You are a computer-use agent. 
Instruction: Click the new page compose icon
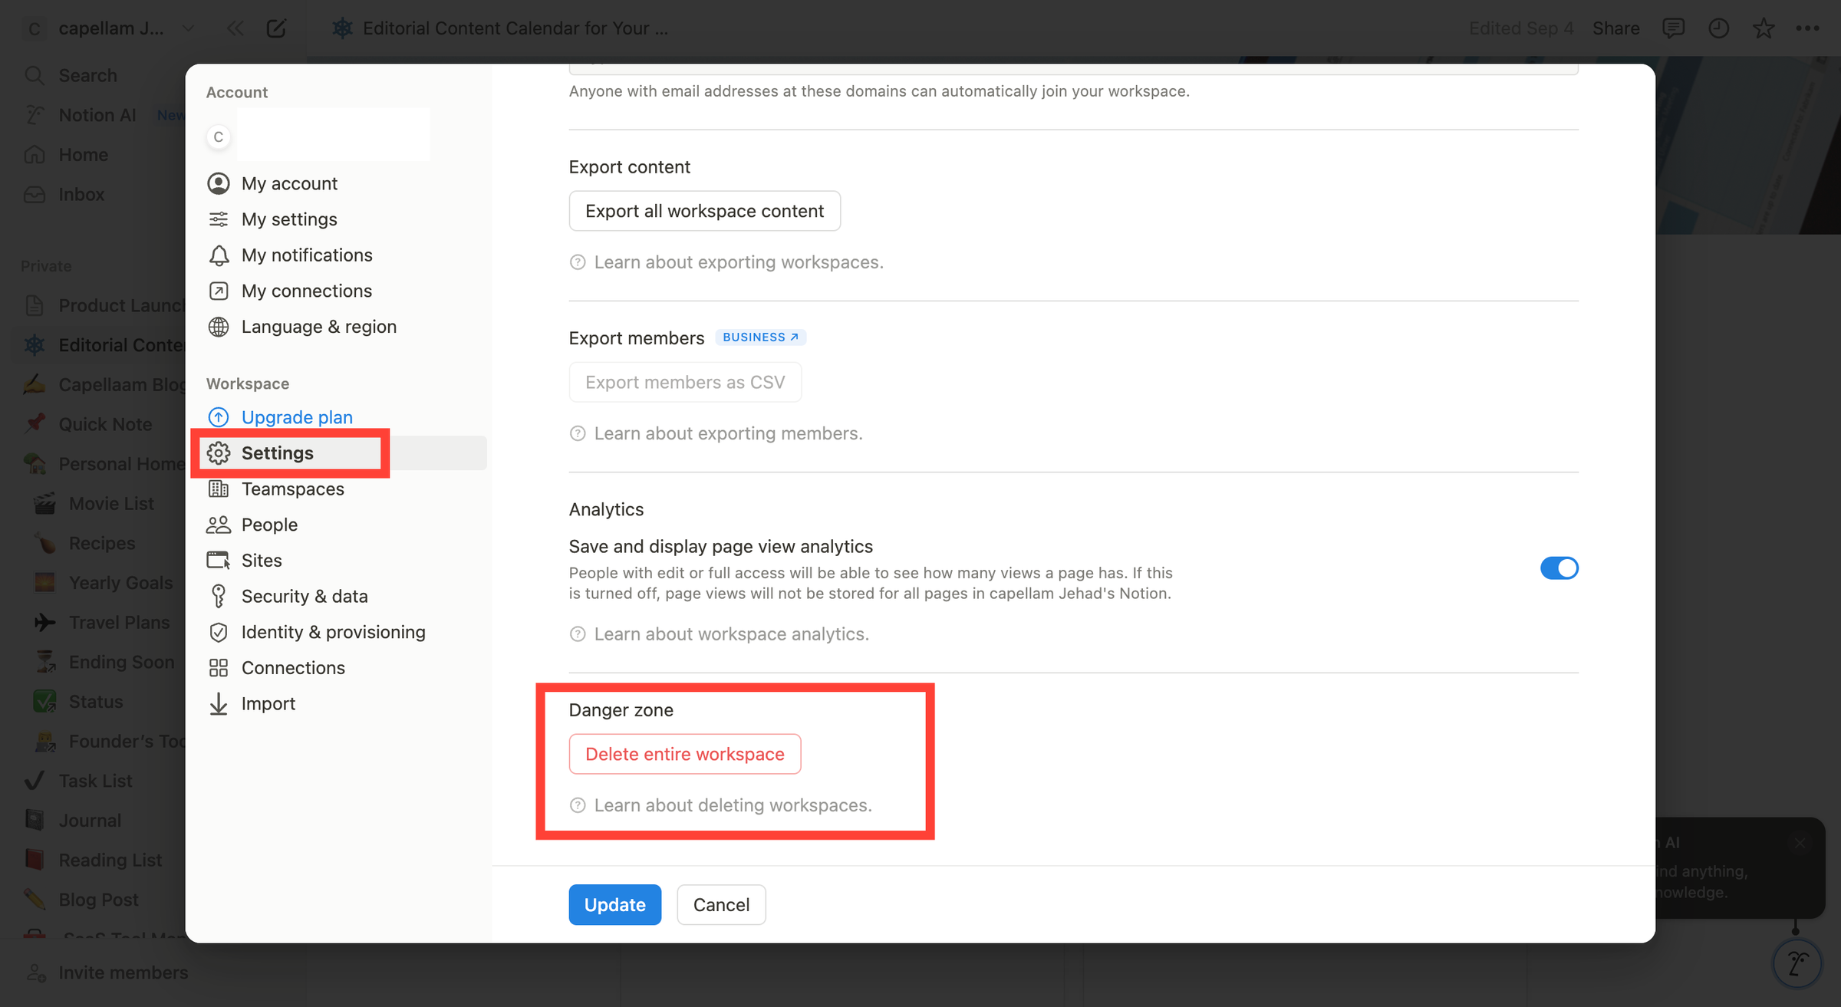276,28
